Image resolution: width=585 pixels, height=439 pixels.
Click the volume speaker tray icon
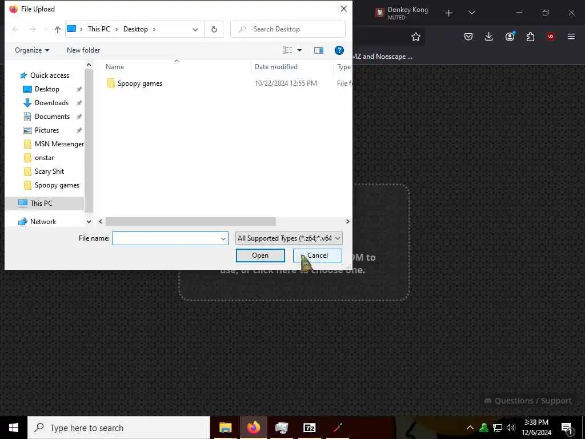click(x=511, y=428)
